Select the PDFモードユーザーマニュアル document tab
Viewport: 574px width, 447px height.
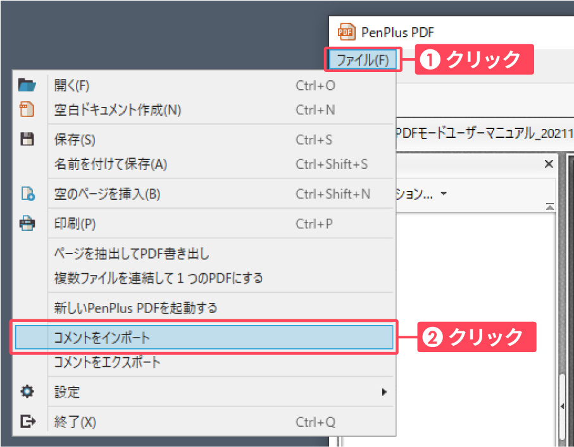485,133
